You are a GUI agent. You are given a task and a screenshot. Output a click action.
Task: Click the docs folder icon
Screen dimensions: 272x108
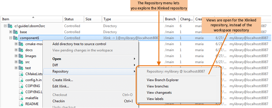pos(21,50)
